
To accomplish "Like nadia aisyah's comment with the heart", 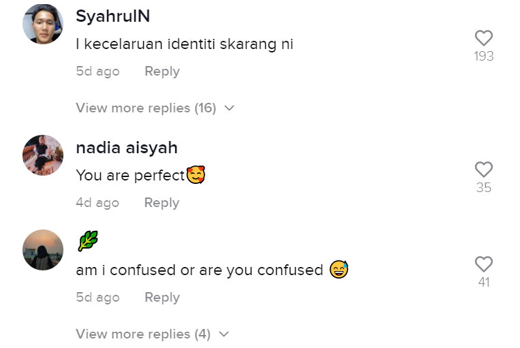I will pyautogui.click(x=483, y=170).
